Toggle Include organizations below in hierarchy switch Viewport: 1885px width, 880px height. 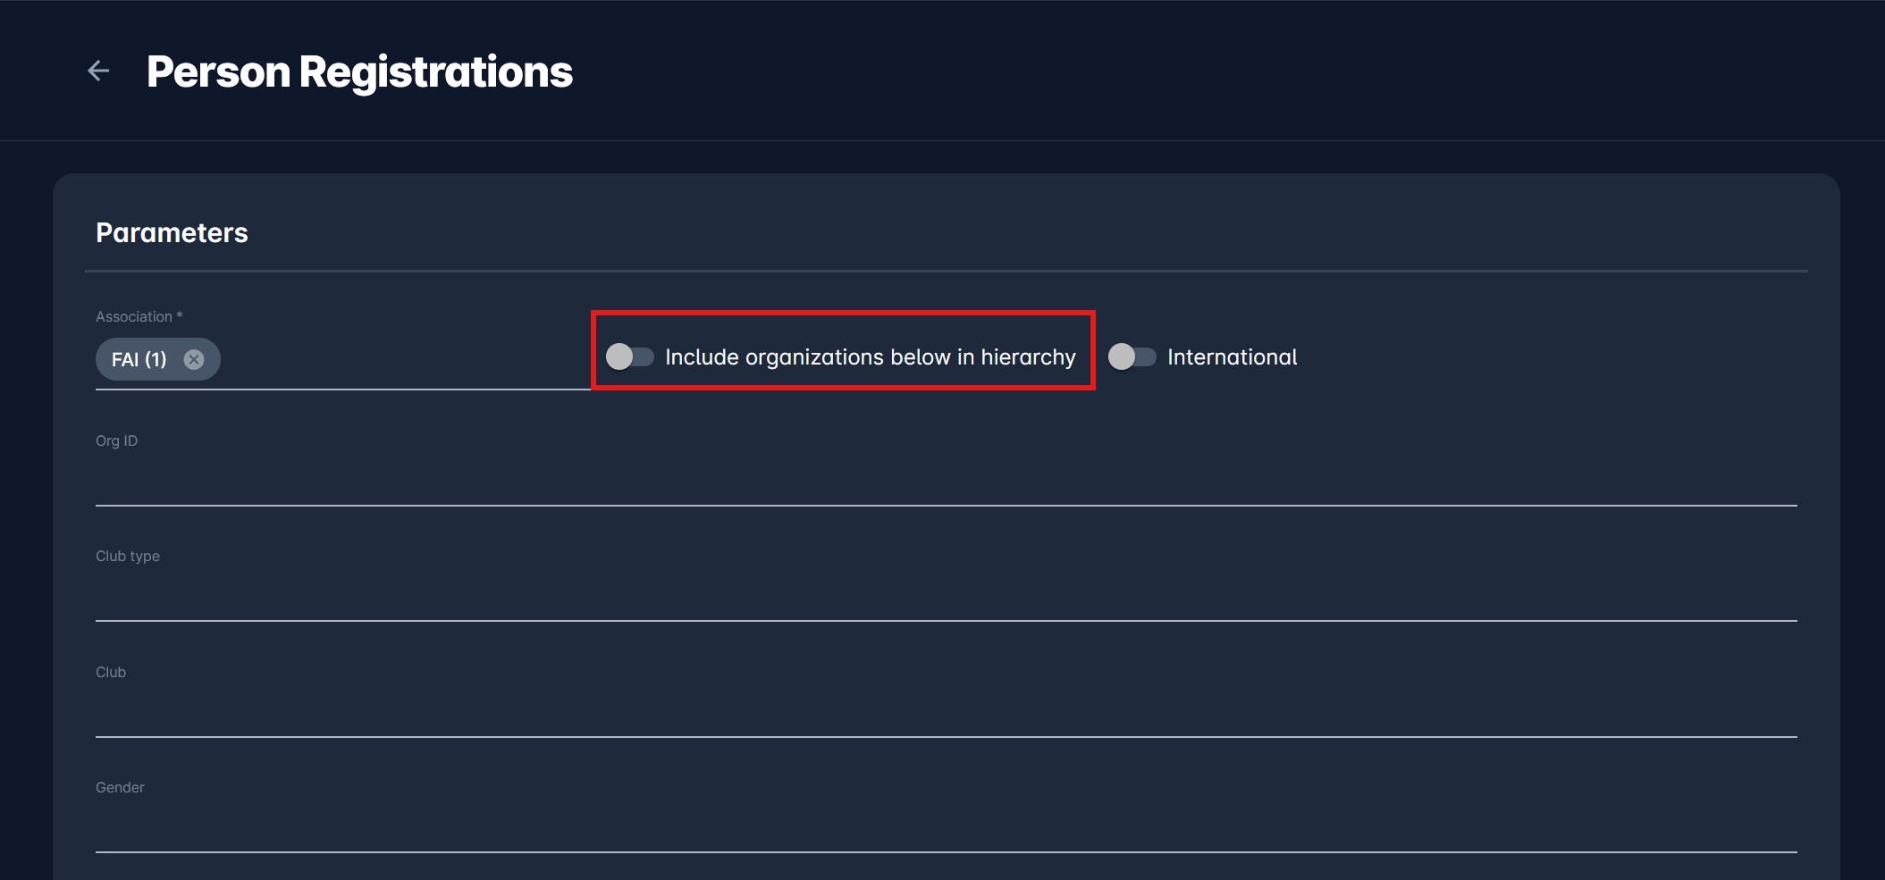[x=629, y=356]
